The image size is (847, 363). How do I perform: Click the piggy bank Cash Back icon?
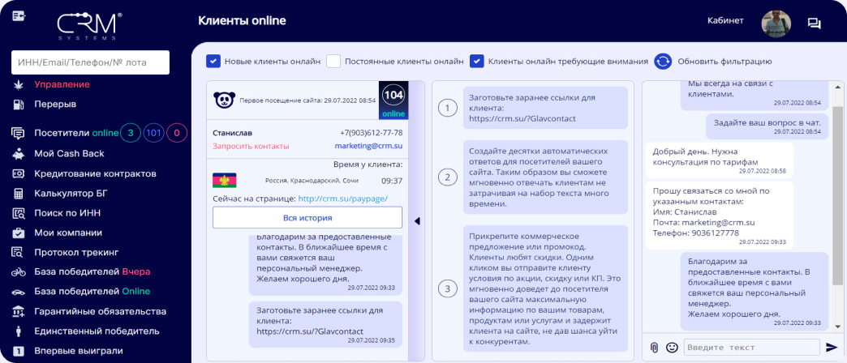19,154
